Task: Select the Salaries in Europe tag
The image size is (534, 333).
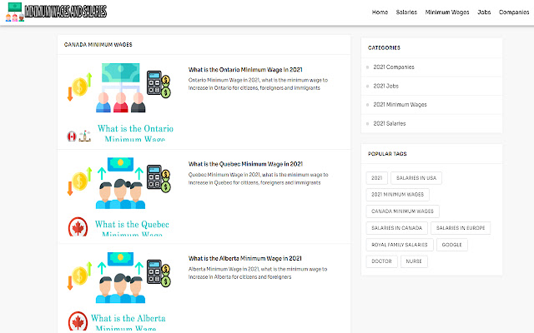Action: pyautogui.click(x=461, y=228)
